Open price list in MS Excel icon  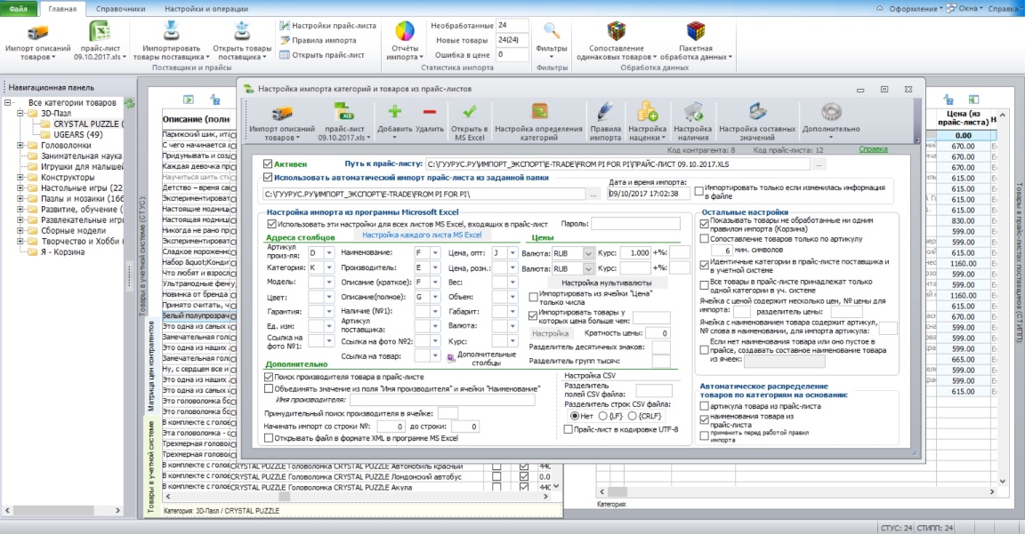[470, 112]
